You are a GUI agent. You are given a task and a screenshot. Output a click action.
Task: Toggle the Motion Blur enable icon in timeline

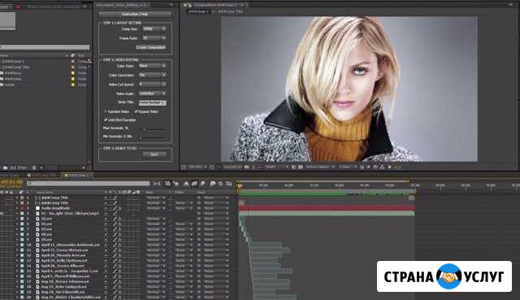pyautogui.click(x=202, y=184)
